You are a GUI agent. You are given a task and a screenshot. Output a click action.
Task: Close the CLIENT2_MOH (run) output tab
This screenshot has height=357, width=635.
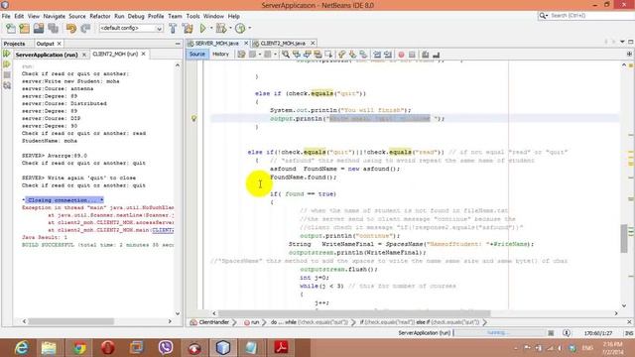point(143,54)
